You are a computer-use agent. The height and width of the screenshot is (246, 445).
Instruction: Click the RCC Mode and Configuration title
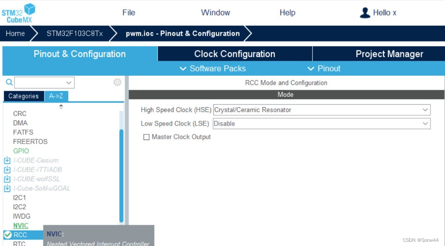click(x=286, y=83)
